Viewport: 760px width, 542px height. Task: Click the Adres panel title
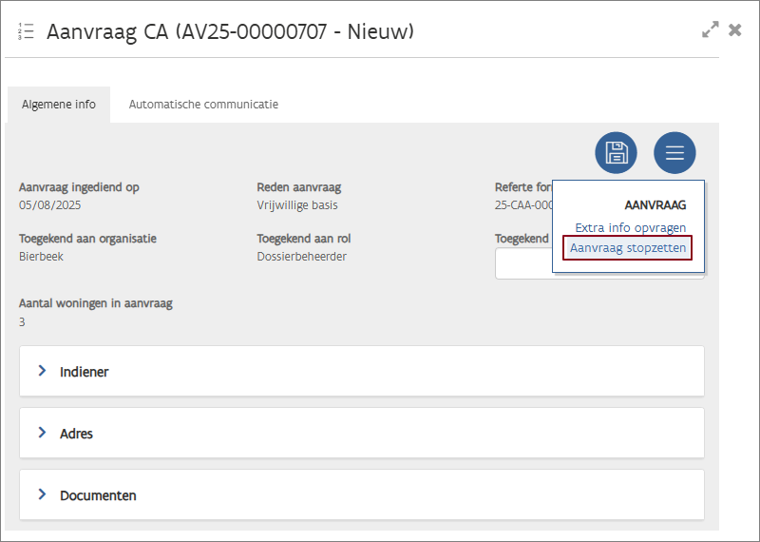[76, 434]
